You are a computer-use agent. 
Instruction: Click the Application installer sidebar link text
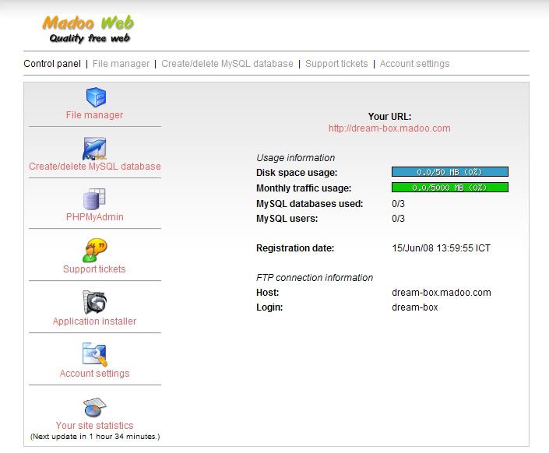(x=94, y=321)
